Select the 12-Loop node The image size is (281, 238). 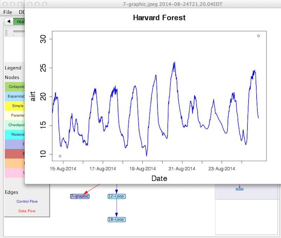(x=117, y=196)
